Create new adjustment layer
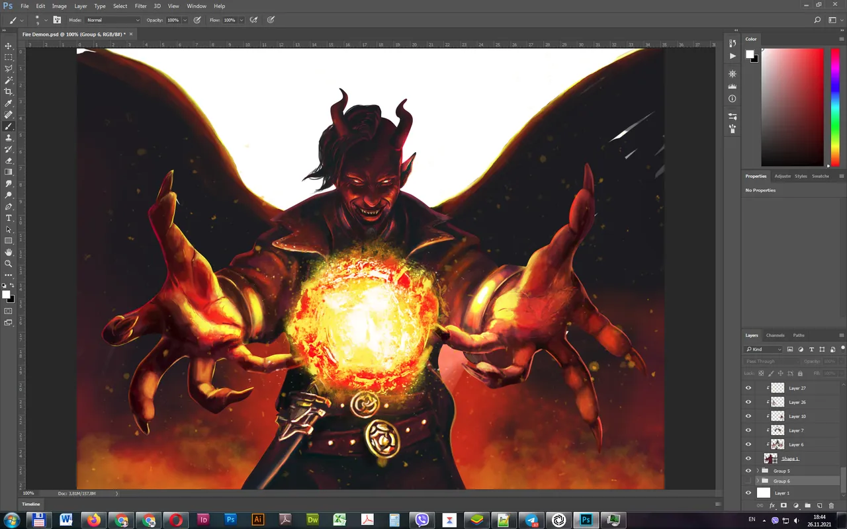847x529 pixels. 796,506
